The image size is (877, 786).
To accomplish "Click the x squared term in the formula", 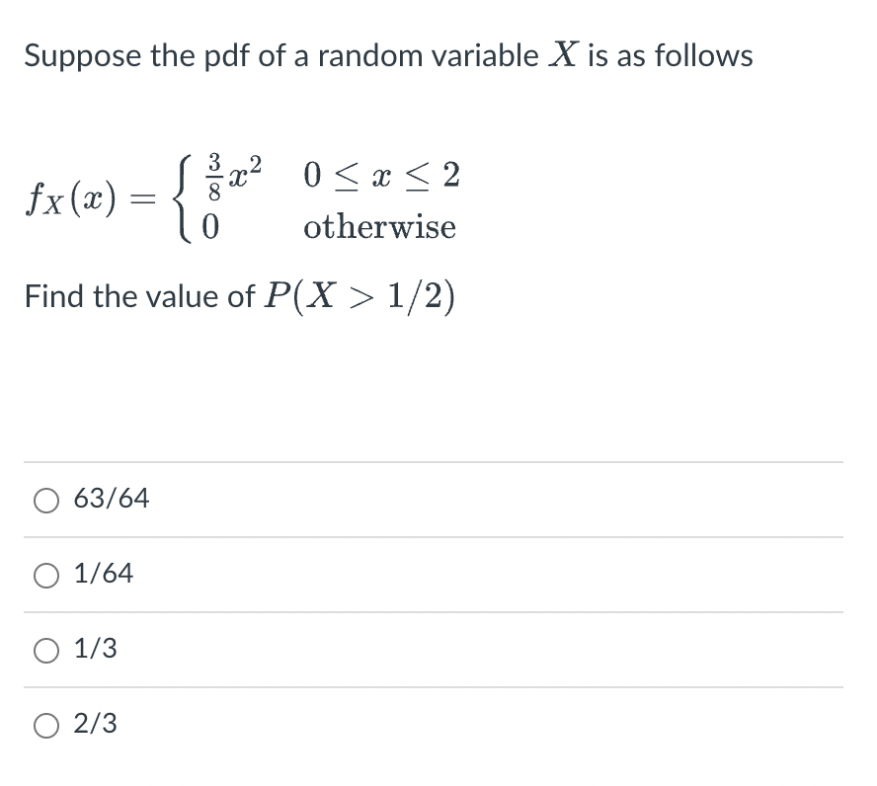I will coord(244,172).
